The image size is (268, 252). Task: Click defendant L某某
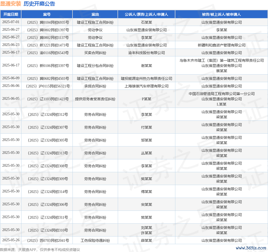221,104
